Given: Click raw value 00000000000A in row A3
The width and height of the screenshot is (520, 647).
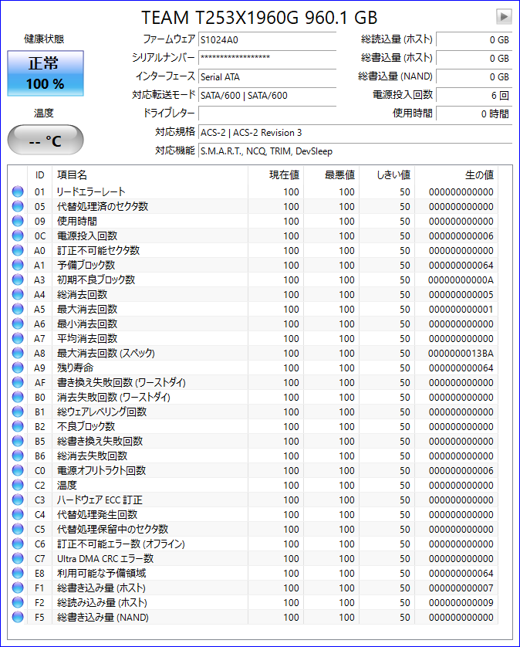Looking at the screenshot, I should [x=461, y=279].
